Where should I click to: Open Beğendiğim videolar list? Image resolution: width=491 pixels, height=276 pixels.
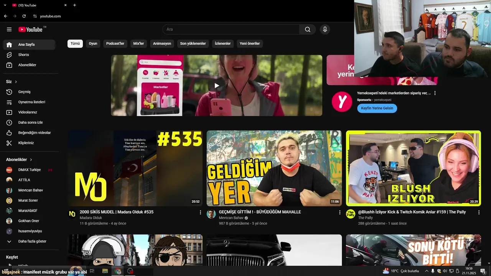[x=29, y=133]
